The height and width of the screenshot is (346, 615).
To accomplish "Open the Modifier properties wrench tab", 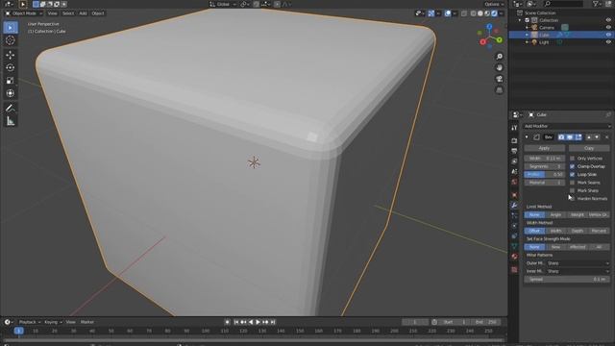I will pyautogui.click(x=514, y=205).
